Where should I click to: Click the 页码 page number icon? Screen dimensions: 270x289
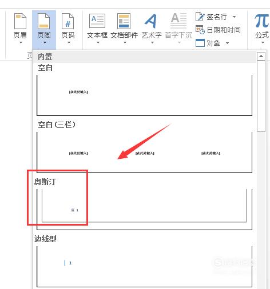pos(68,21)
